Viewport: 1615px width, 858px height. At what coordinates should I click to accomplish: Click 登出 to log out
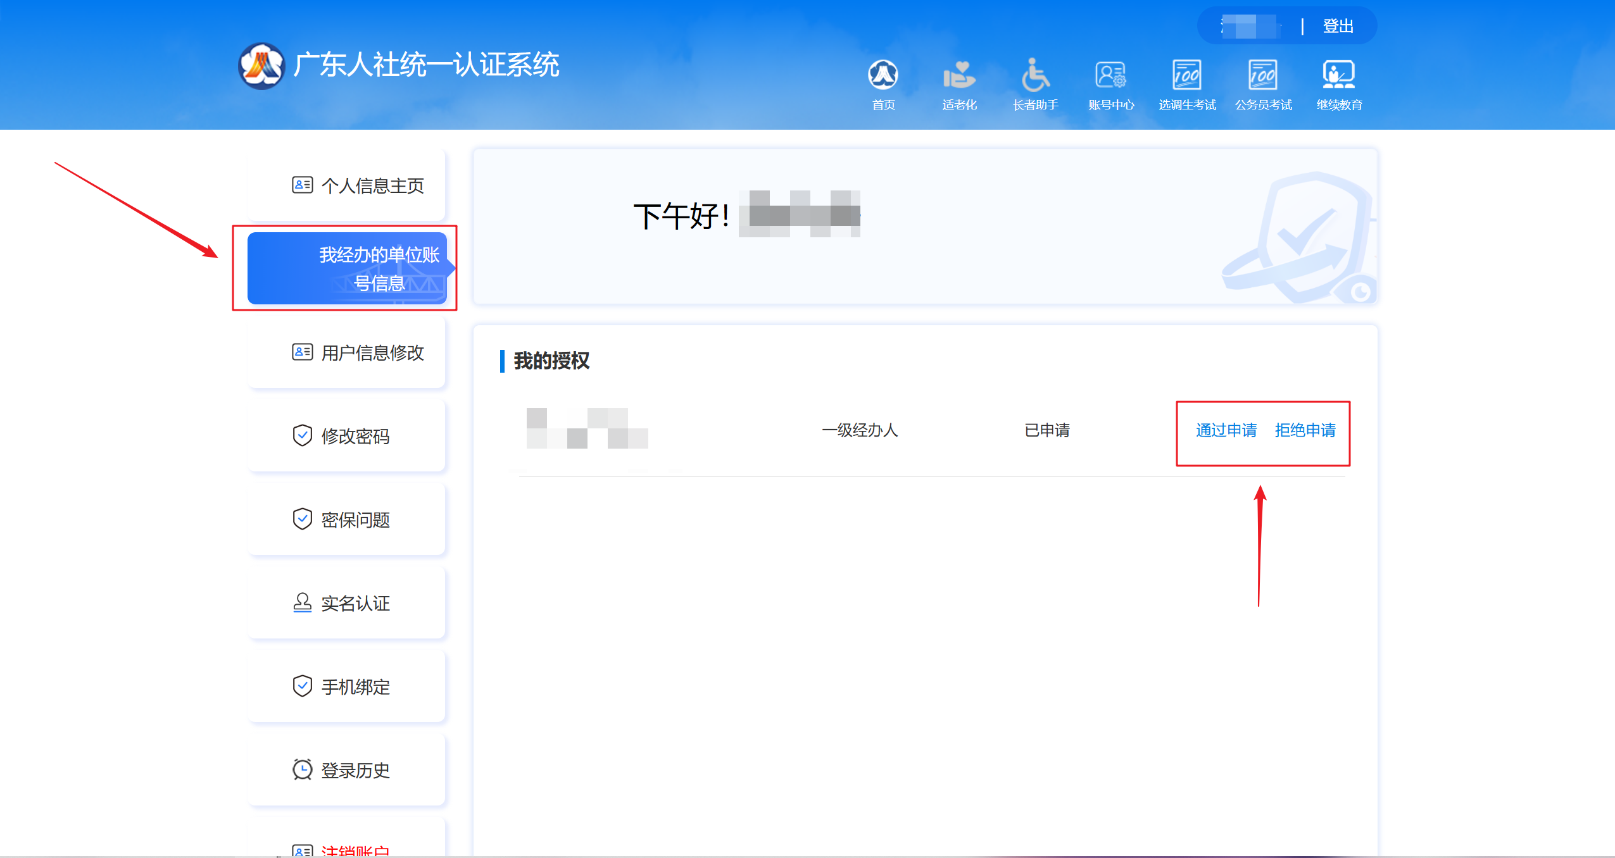(1338, 26)
